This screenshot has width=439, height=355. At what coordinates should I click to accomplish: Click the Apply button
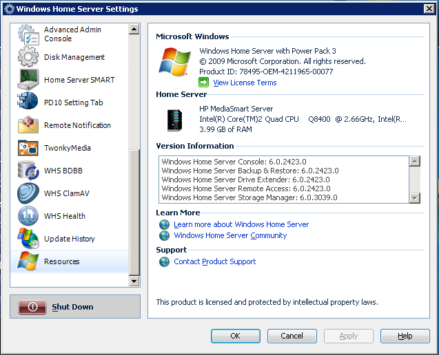coord(349,336)
